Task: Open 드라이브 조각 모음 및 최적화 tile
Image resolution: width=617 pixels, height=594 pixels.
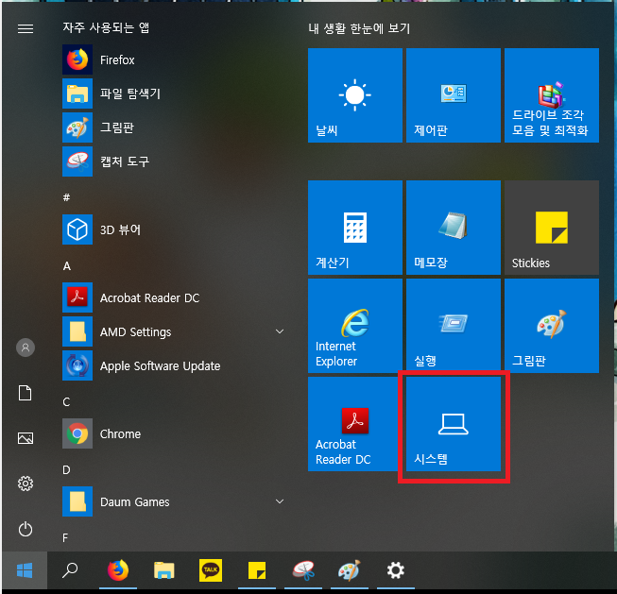Action: click(x=552, y=95)
